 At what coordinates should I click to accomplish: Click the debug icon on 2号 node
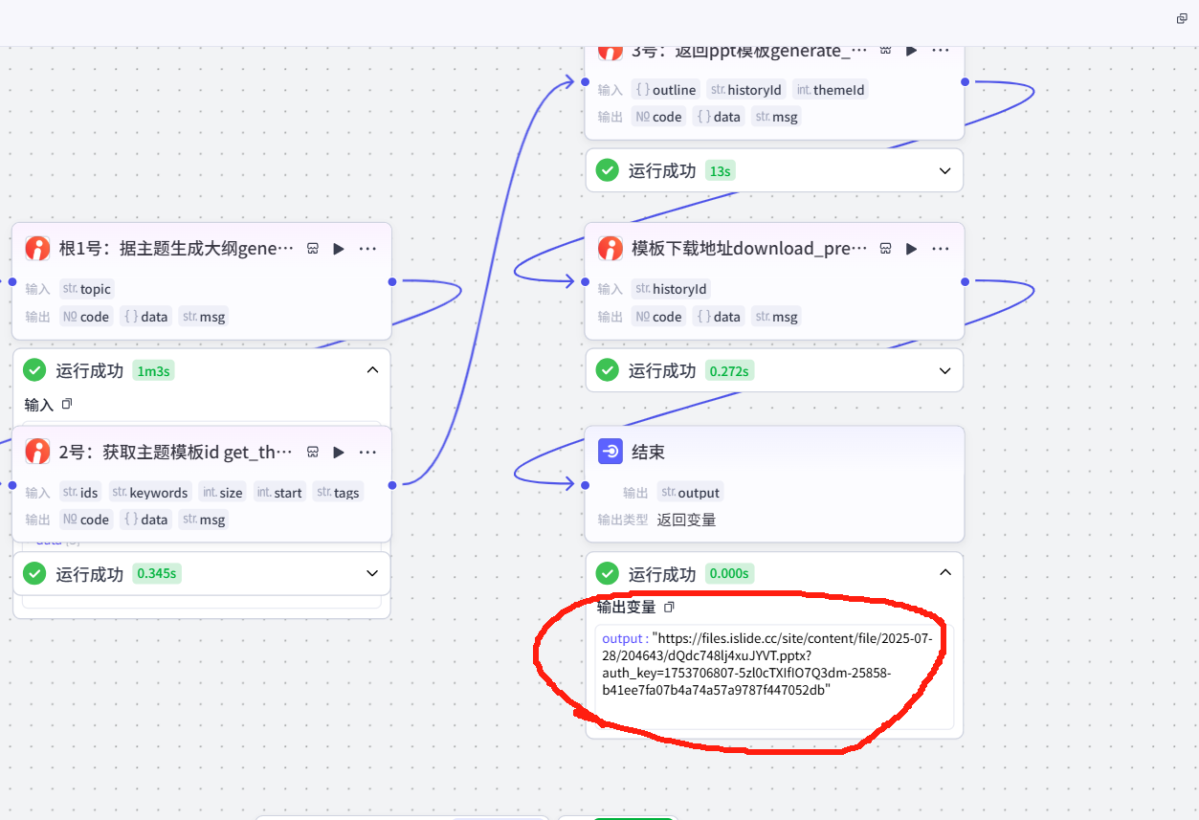click(x=312, y=452)
